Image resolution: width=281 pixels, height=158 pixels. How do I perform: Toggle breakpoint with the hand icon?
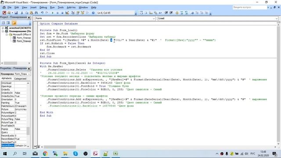pos(177,13)
